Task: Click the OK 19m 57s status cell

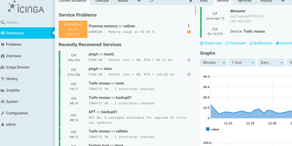Action: pos(74,58)
